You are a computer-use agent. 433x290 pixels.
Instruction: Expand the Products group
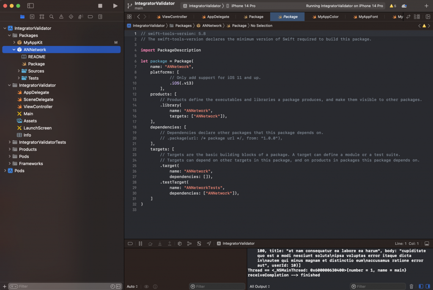tap(9, 149)
